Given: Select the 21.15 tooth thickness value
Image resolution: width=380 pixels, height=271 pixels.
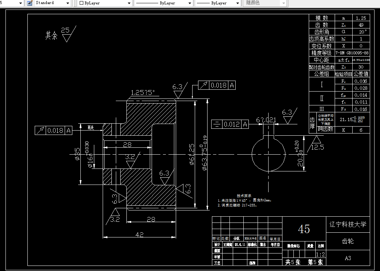Looking at the screenshot, I should click(x=352, y=119).
